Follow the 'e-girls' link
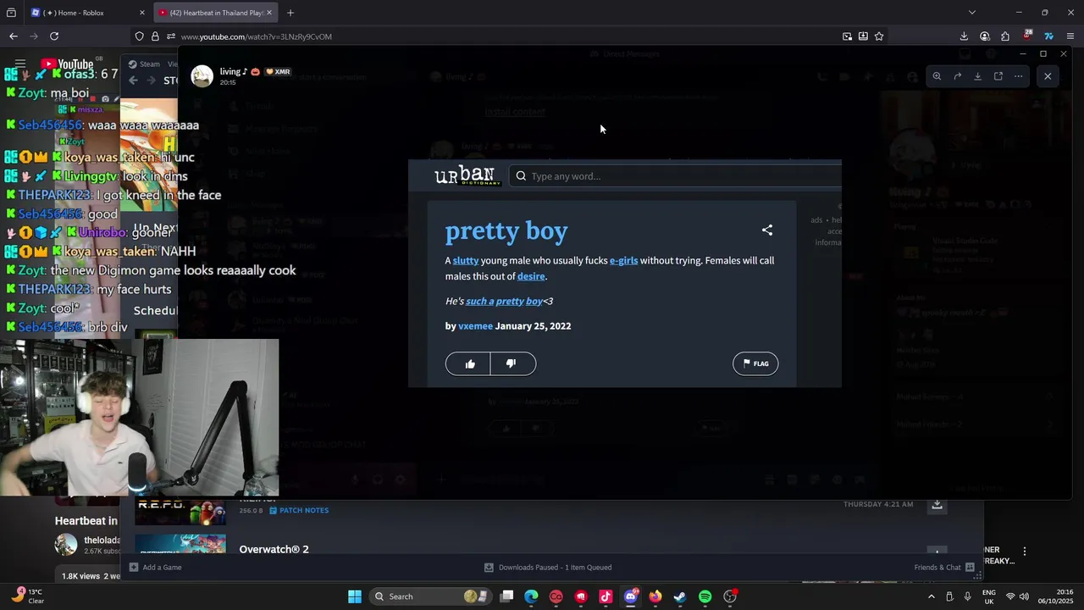This screenshot has height=610, width=1084. coord(624,260)
